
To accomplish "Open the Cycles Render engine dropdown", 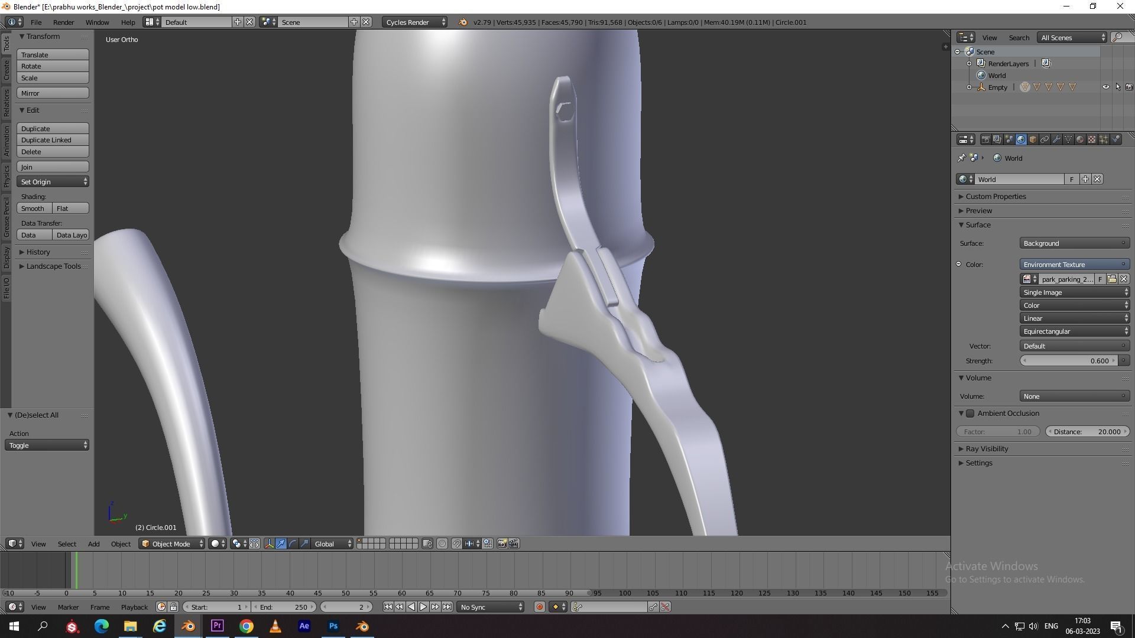I will point(415,22).
